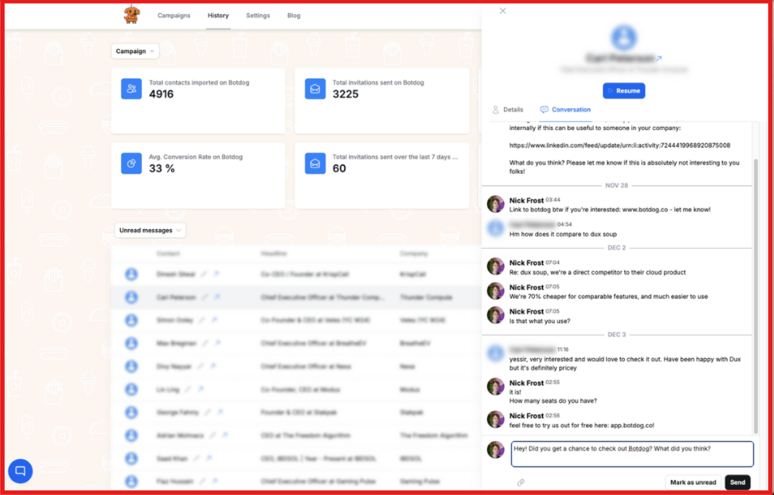Click the app.botdog.co free trial message
The height and width of the screenshot is (495, 774).
pos(582,425)
